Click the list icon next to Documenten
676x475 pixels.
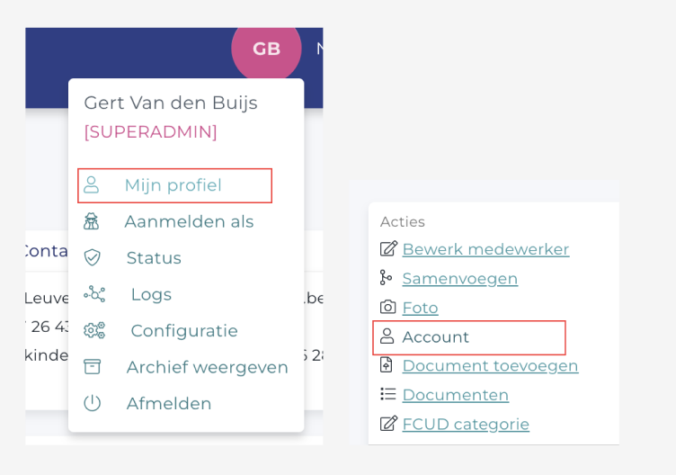pyautogui.click(x=388, y=394)
